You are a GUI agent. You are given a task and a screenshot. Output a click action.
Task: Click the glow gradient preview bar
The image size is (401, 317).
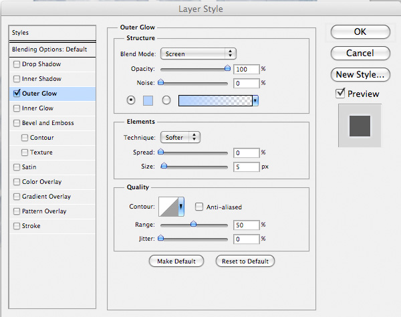[215, 100]
